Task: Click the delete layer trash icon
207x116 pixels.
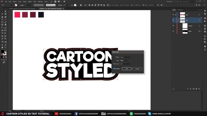Action: 199,89
